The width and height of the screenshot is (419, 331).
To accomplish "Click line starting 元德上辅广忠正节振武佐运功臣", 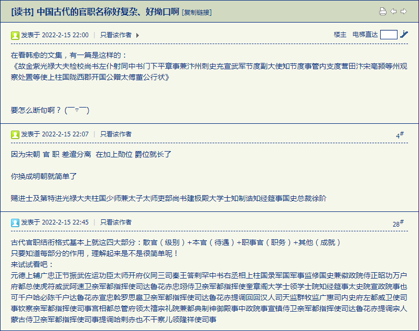I will 209,275.
